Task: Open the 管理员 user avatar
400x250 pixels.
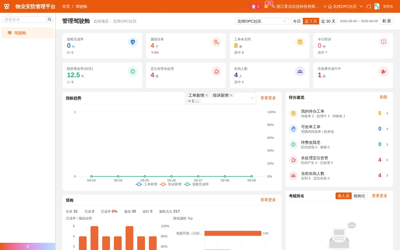Action: point(377,6)
